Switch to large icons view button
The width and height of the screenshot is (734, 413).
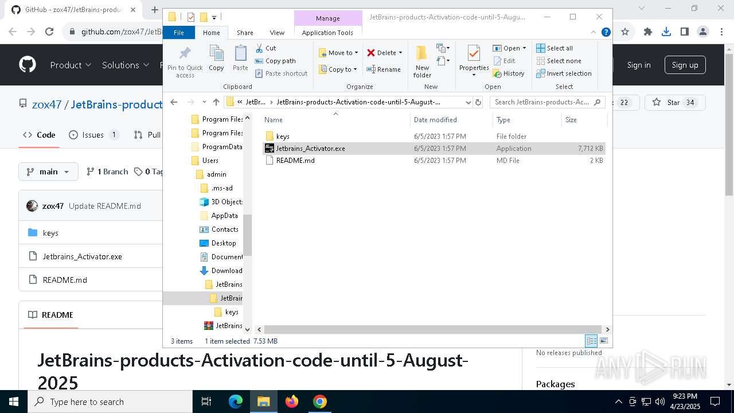pos(603,341)
